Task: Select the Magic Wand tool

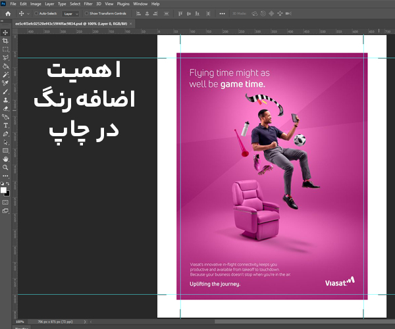Action: tap(5, 74)
